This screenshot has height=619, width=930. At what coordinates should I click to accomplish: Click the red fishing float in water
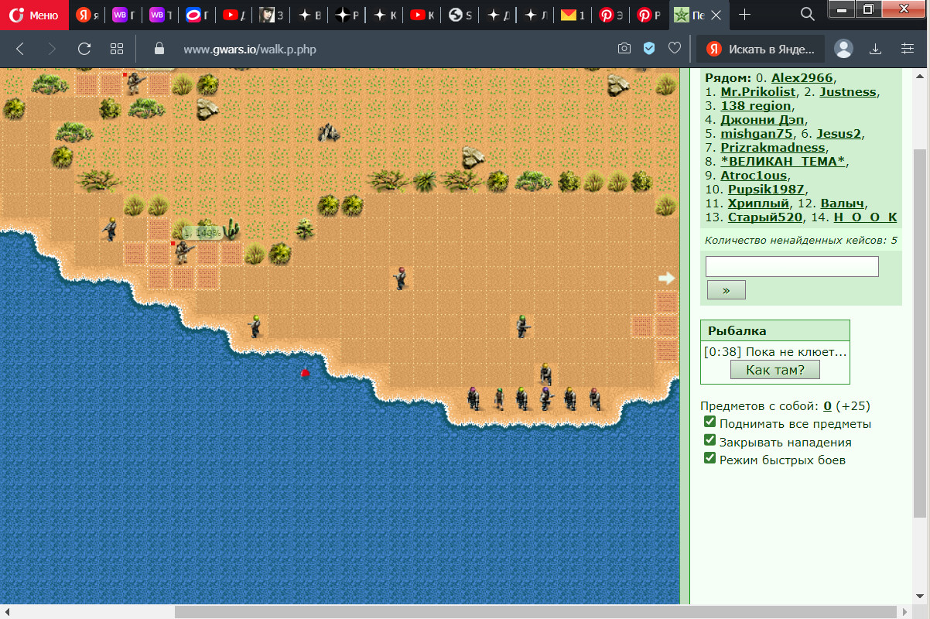click(305, 373)
